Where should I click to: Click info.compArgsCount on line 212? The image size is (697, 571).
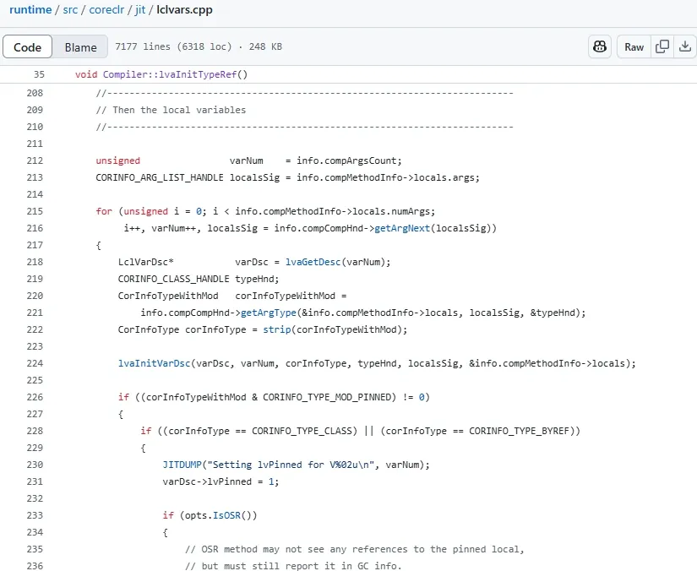tap(346, 160)
